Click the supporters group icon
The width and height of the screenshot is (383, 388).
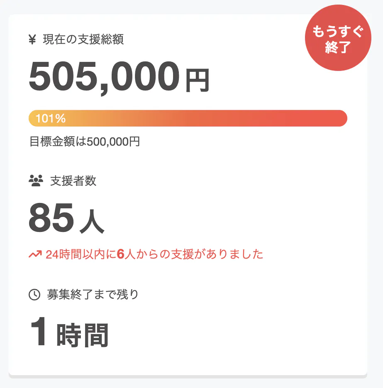point(36,181)
